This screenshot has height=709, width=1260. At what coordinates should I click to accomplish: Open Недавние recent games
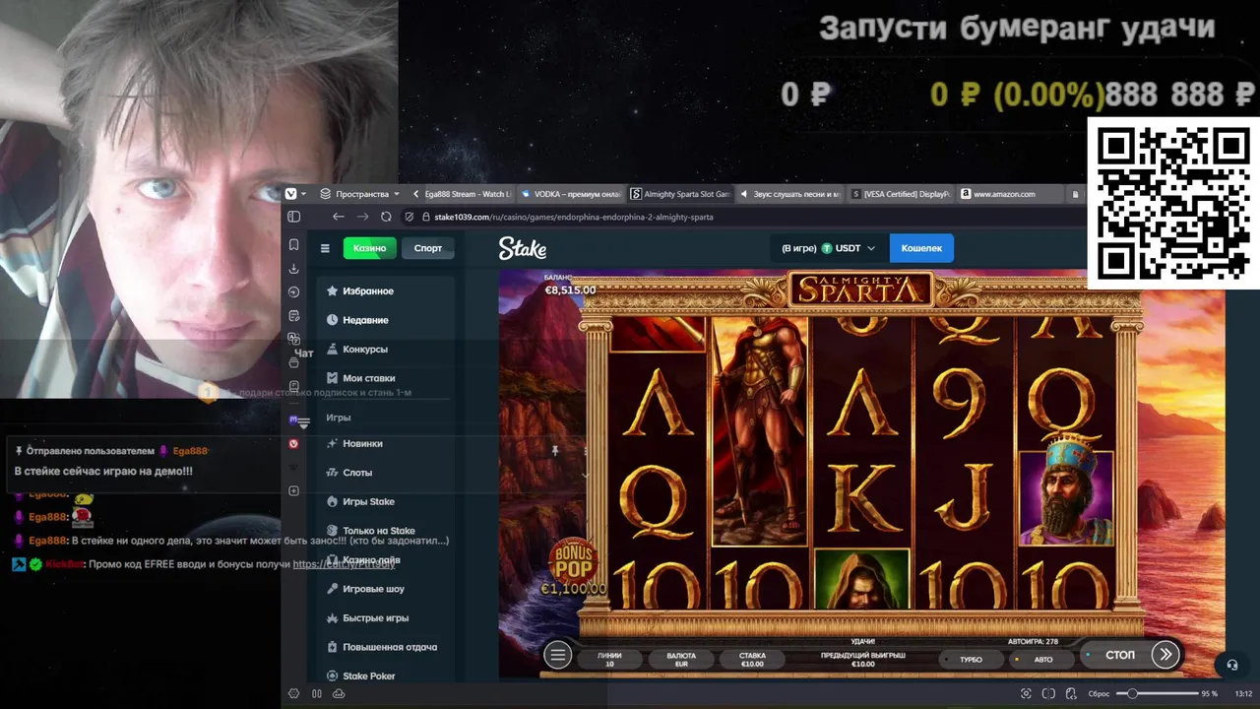point(386,320)
